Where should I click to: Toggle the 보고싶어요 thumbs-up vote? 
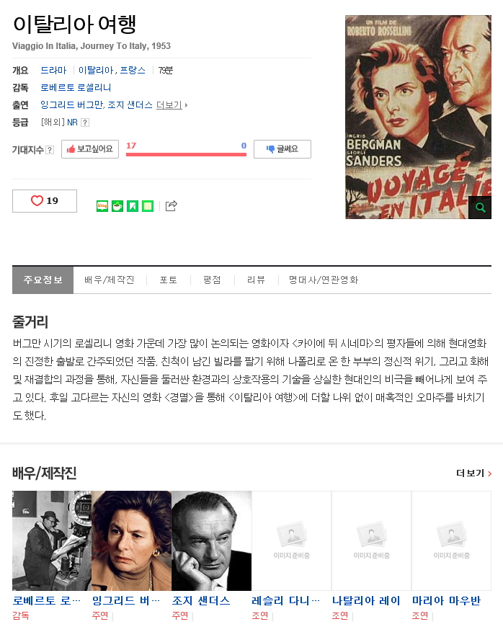pos(90,149)
